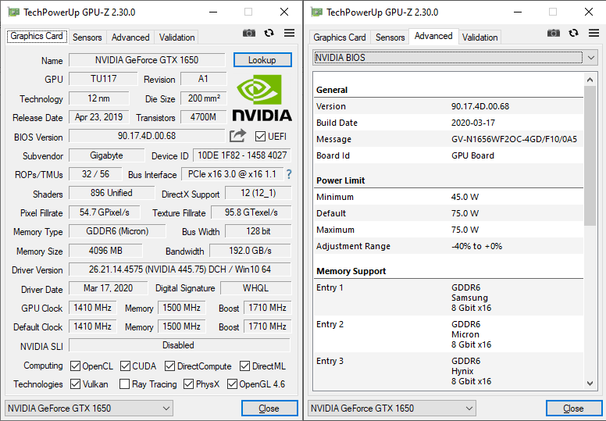This screenshot has height=421, width=606.
Task: Click the Name field NVIDIA GeForce GTX 1650
Action: click(147, 60)
